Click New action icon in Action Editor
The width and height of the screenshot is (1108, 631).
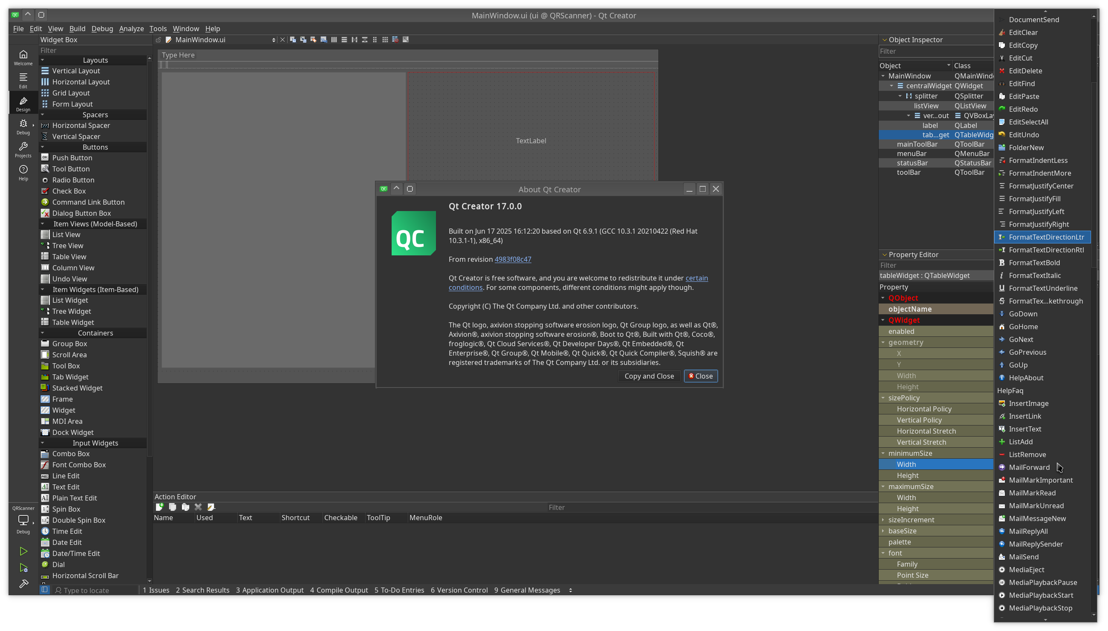click(x=160, y=507)
